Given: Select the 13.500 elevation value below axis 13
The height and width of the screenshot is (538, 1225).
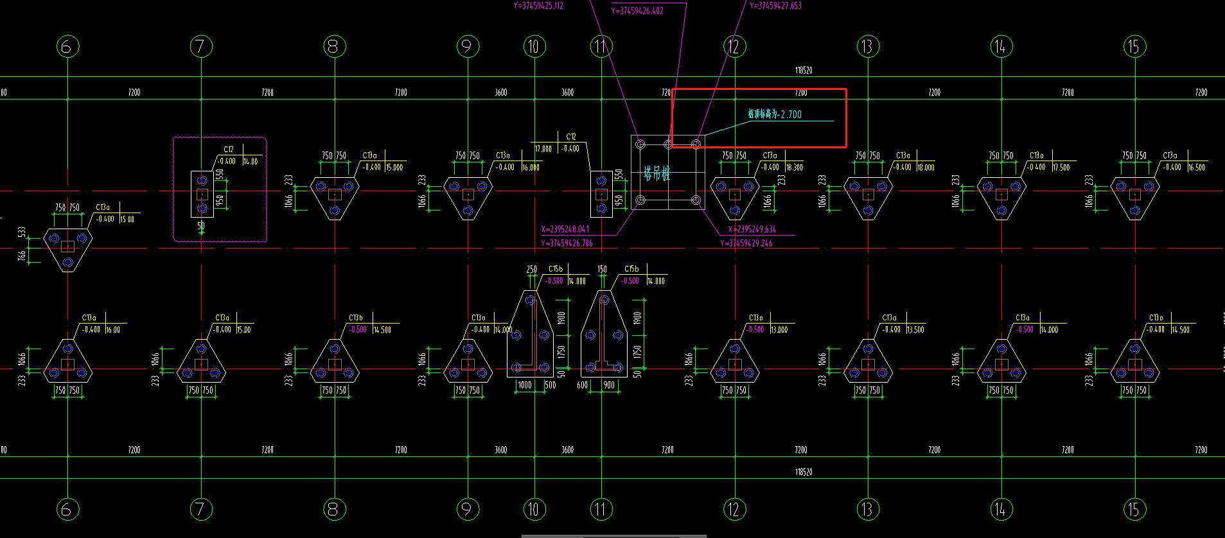Looking at the screenshot, I should tap(915, 330).
